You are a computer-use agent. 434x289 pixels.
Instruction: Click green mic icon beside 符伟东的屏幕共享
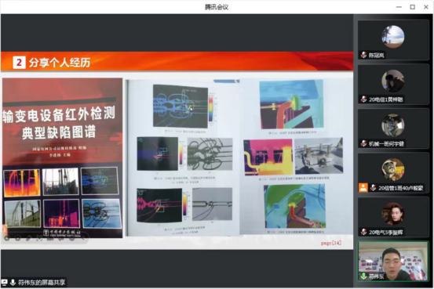pos(13,283)
